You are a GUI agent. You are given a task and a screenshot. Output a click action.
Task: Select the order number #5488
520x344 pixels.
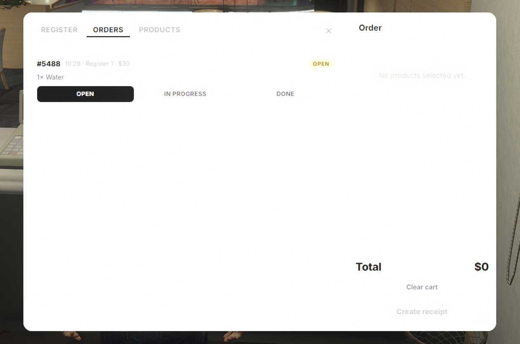[x=49, y=64]
